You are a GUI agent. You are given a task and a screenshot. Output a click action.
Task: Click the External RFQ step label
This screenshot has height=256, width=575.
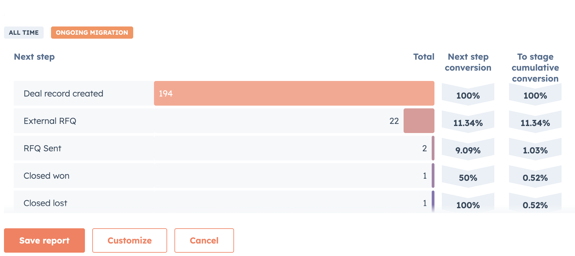coord(50,121)
